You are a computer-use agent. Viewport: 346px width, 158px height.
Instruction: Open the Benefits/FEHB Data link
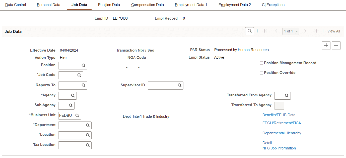pyautogui.click(x=279, y=115)
